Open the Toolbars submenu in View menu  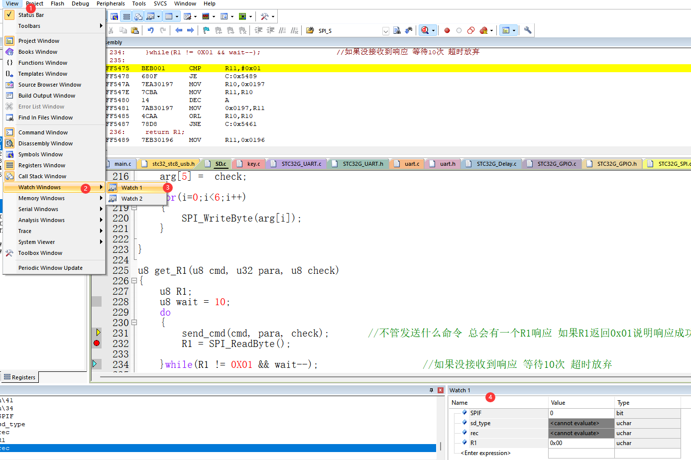[54, 26]
